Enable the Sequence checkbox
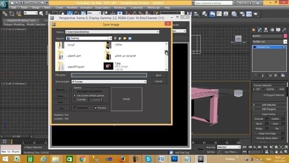The width and height of the screenshot is (289, 163). (75, 108)
